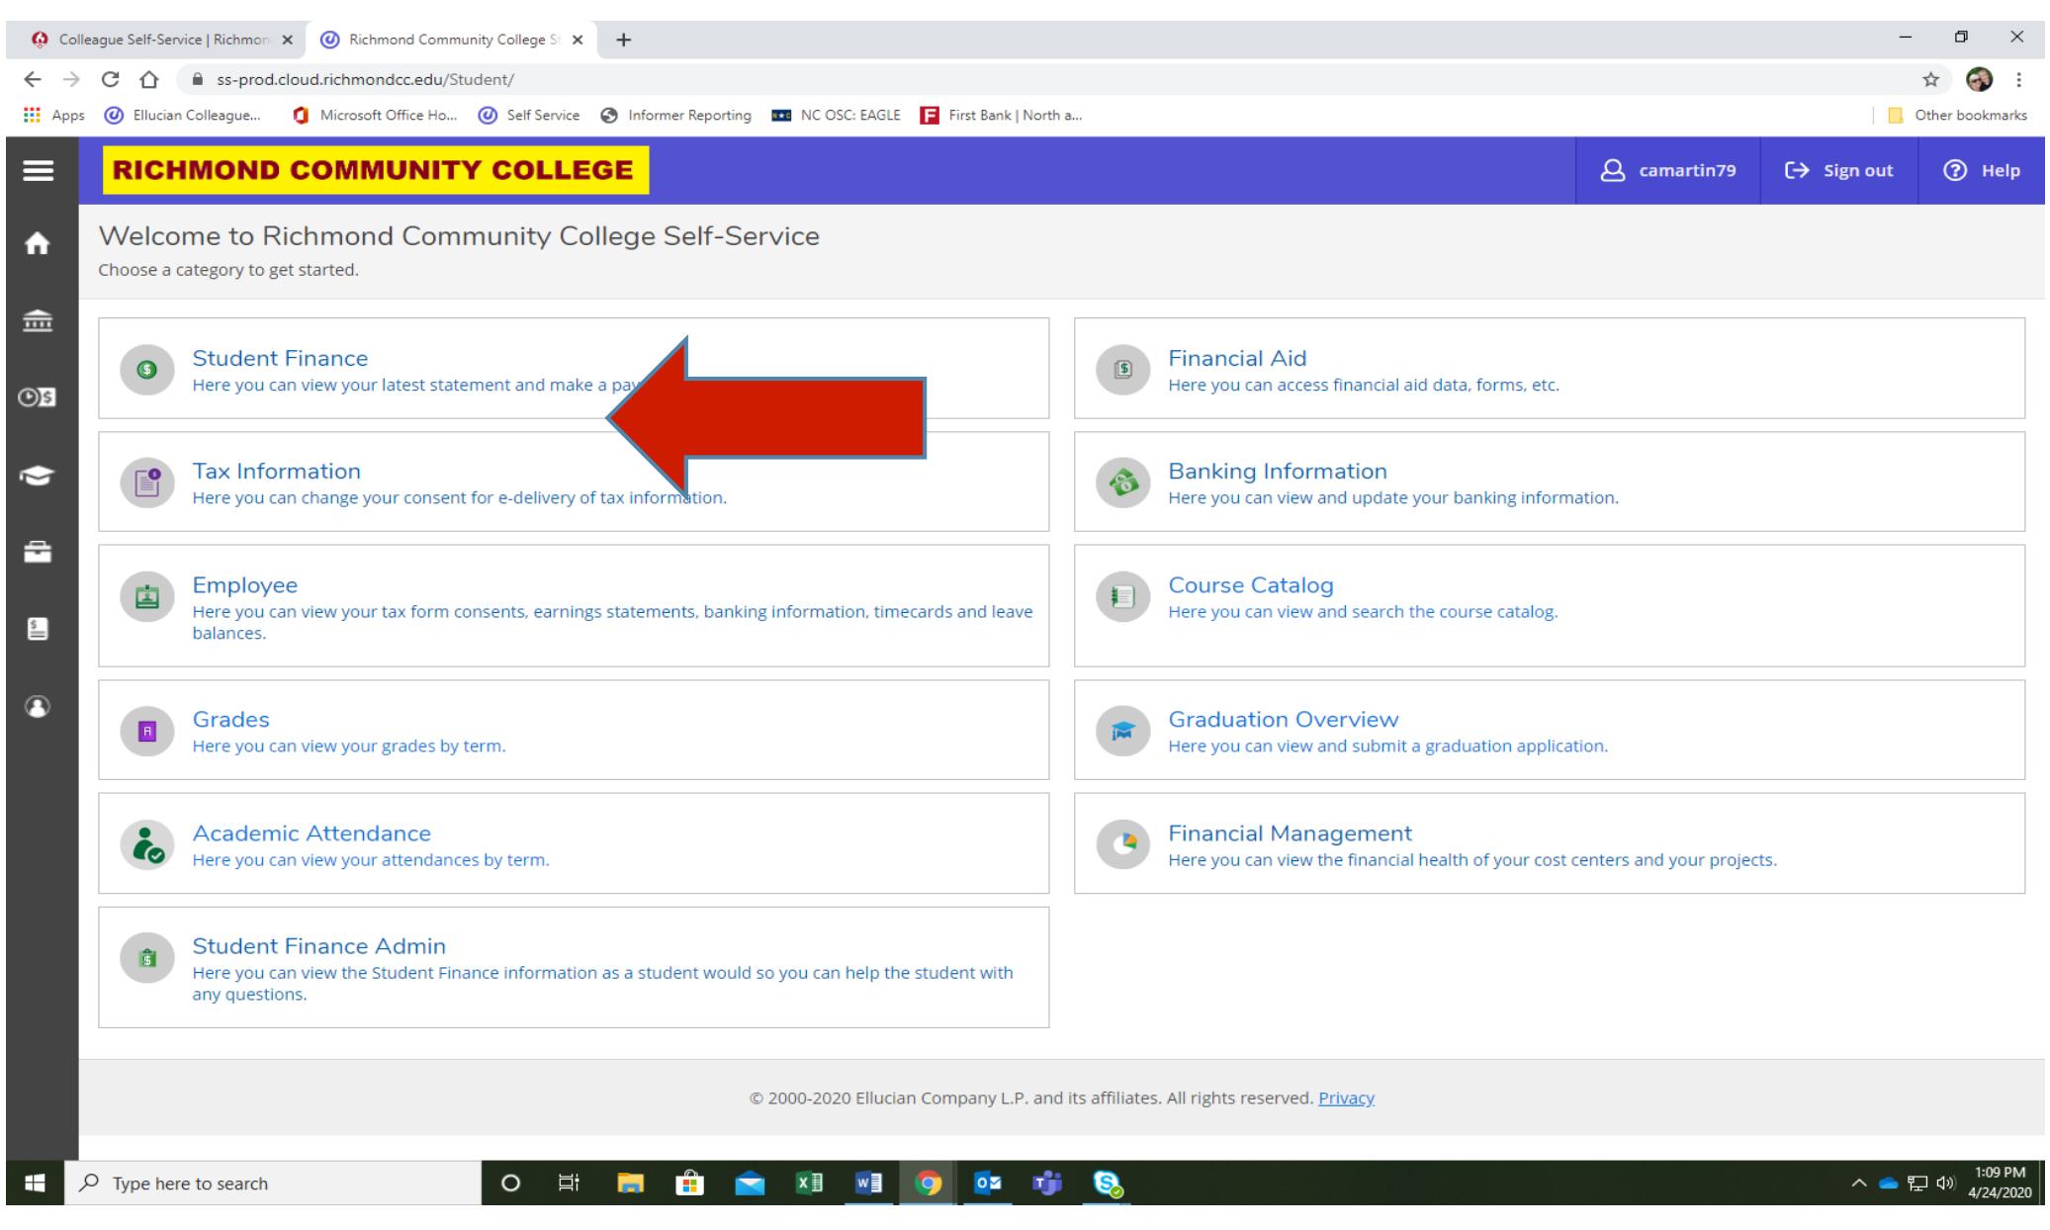Go to Course Catalog

[x=1250, y=585]
